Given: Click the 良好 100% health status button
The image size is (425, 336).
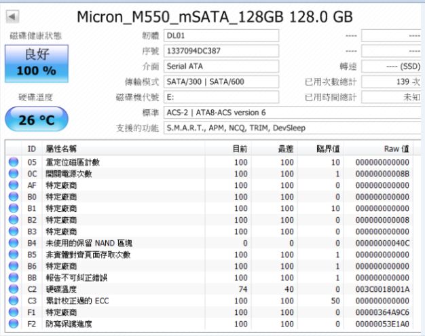Looking at the screenshot, I should coord(36,62).
